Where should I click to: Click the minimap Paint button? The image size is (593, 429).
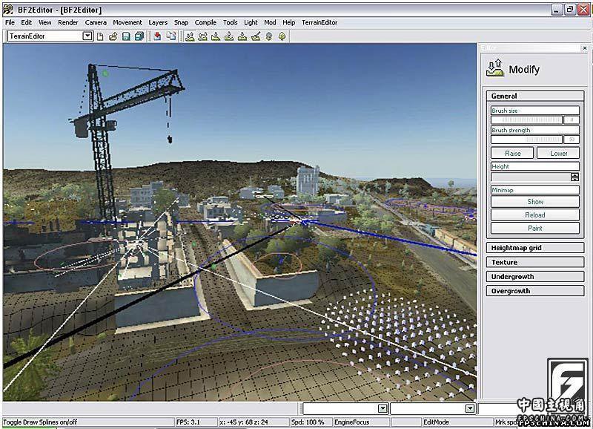tap(535, 228)
